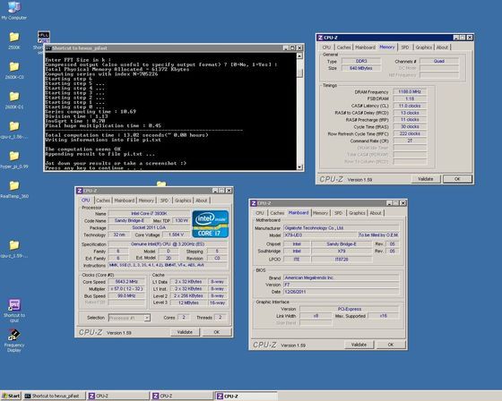Screen dimensions: 502x401
Task: Click the Intel Core i7 logo badge
Action: [211, 224]
